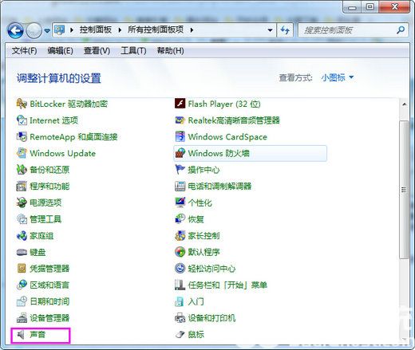Open the RemoteApp 和桌面连接 icon
415x350 pixels.
(22, 136)
